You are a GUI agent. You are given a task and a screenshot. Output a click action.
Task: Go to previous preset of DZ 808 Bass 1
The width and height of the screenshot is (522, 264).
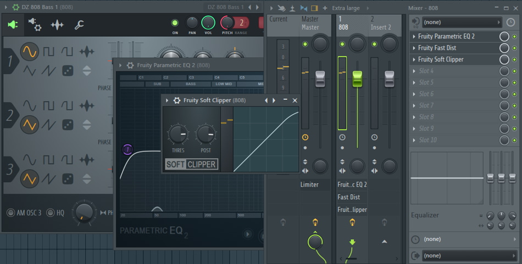[x=249, y=7]
